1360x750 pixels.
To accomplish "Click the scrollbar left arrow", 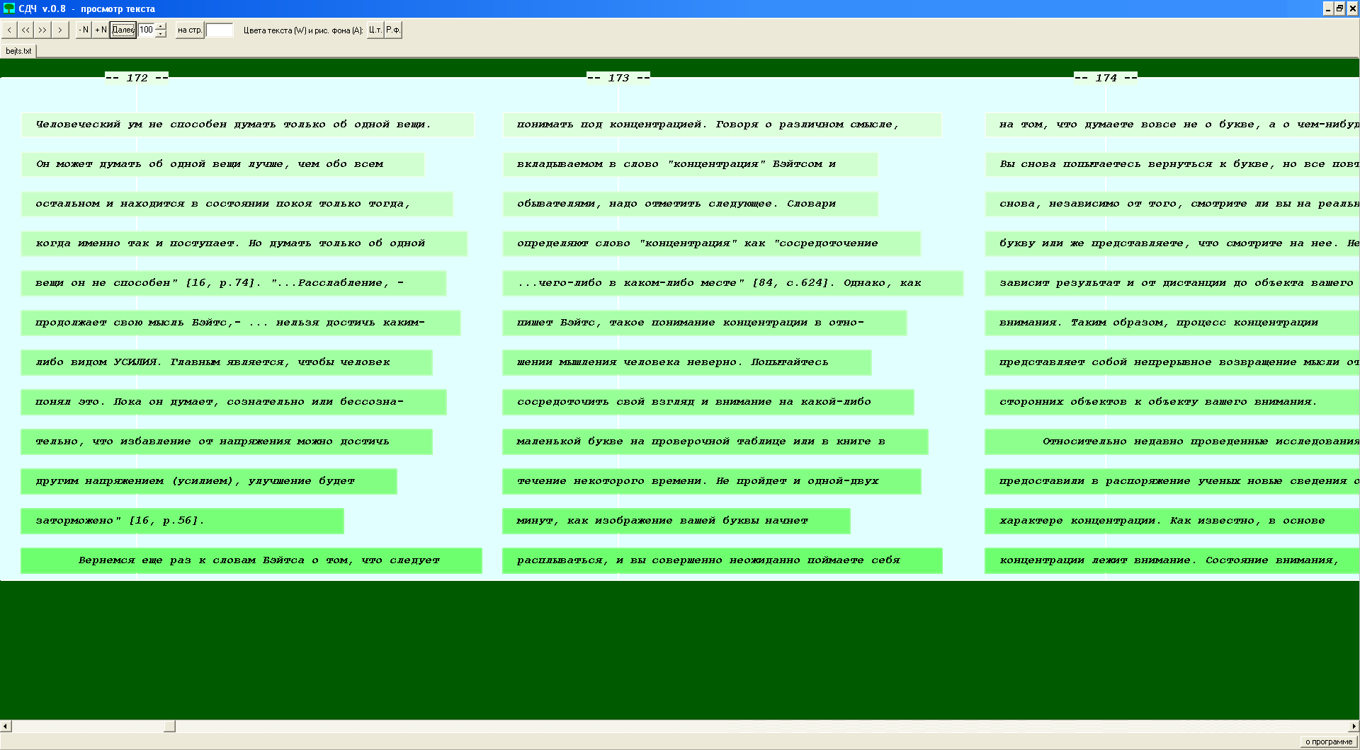I will (x=6, y=726).
